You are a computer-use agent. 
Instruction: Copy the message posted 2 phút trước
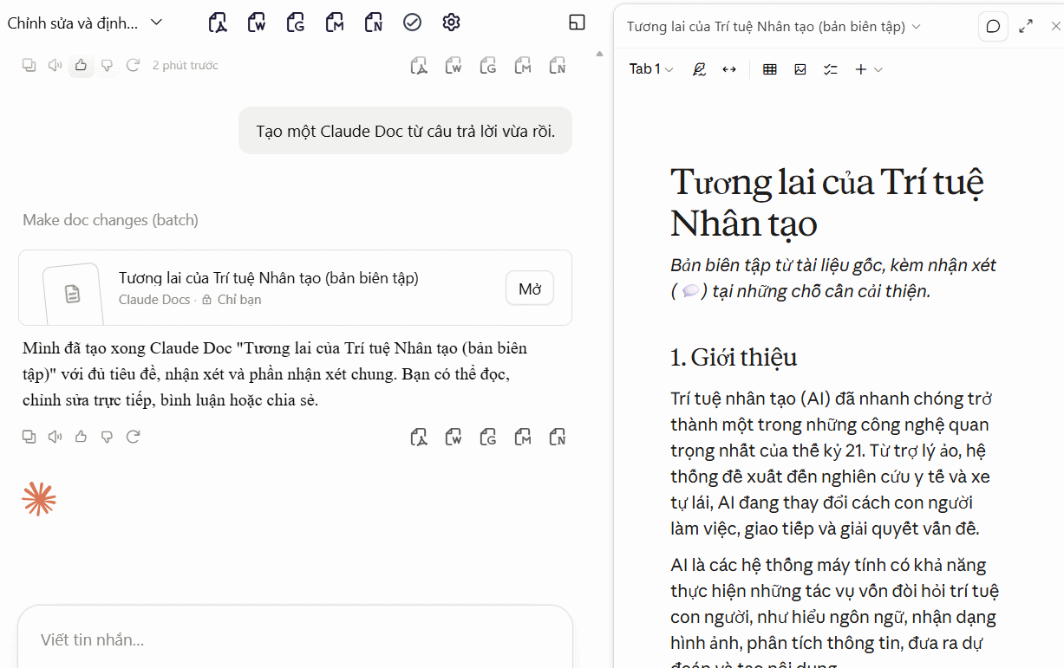pos(29,65)
